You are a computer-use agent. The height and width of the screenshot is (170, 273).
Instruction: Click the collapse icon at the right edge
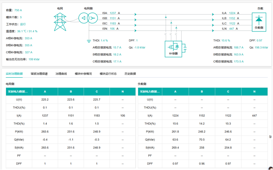[x=271, y=137]
